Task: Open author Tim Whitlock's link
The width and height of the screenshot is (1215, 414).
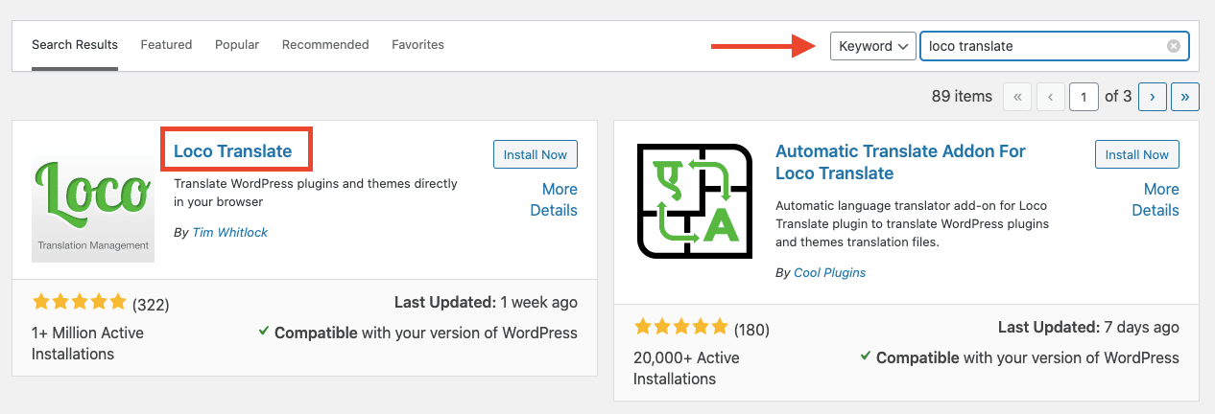Action: [x=230, y=233]
